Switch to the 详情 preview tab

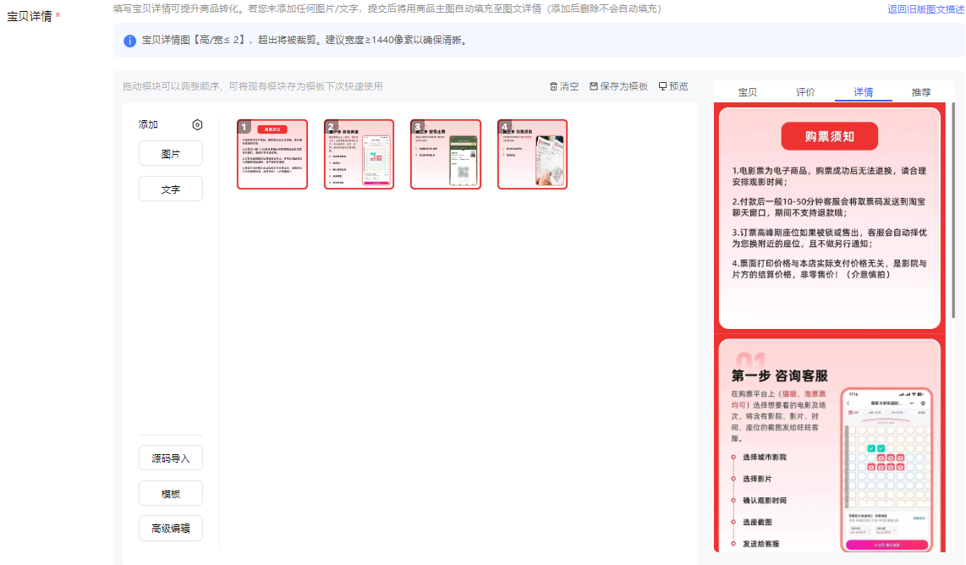click(x=863, y=92)
